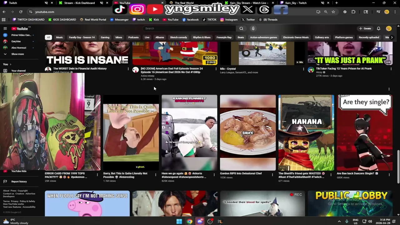Select the Recently uploaded filter chip
Viewport: 400px width, 225px height.
369,37
